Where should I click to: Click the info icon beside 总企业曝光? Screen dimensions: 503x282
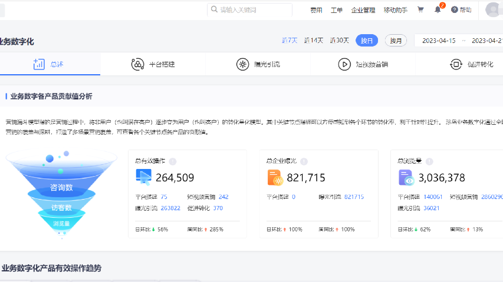click(x=304, y=161)
